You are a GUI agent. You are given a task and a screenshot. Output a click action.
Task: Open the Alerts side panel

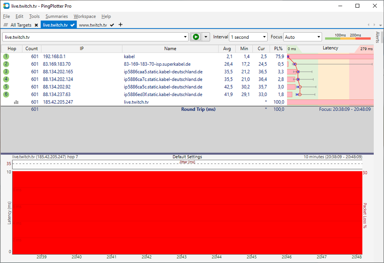(x=377, y=37)
